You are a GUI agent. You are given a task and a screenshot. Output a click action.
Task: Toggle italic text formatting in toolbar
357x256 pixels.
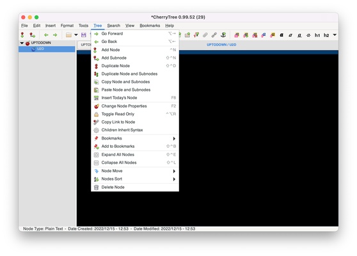290,35
